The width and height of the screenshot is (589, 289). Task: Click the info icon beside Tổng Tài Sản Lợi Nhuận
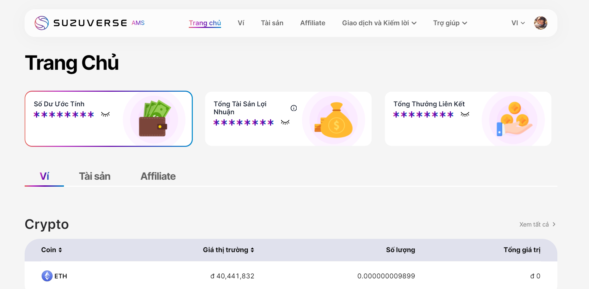[x=294, y=108]
